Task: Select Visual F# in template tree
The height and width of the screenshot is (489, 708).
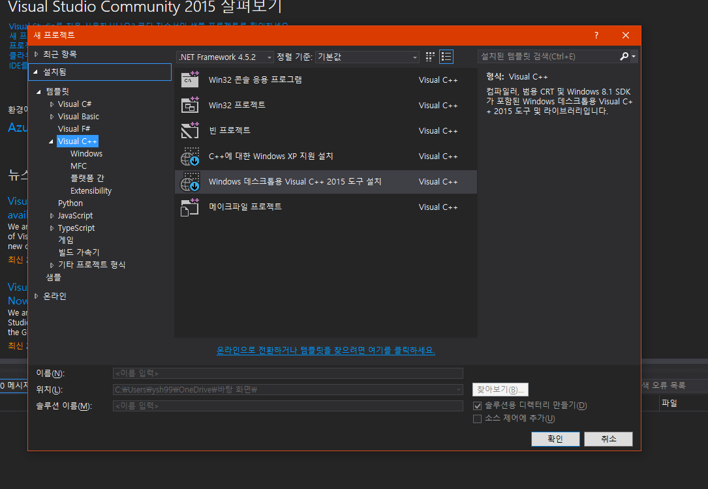Action: (74, 129)
